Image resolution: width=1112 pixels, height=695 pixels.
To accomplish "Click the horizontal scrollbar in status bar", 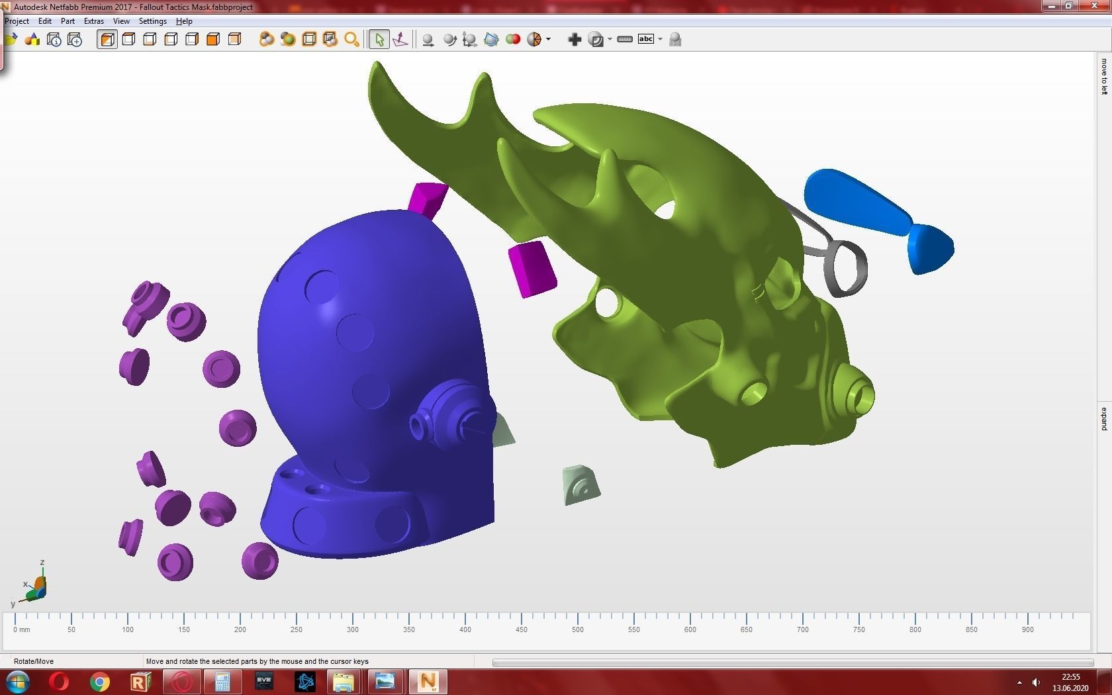I will [x=792, y=662].
